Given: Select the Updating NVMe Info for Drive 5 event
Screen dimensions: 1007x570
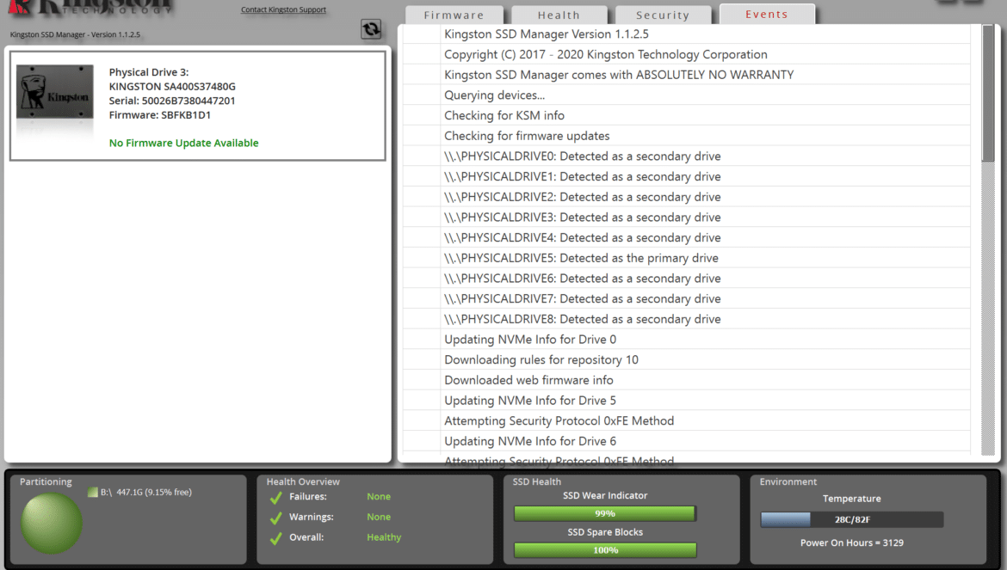Looking at the screenshot, I should click(687, 401).
